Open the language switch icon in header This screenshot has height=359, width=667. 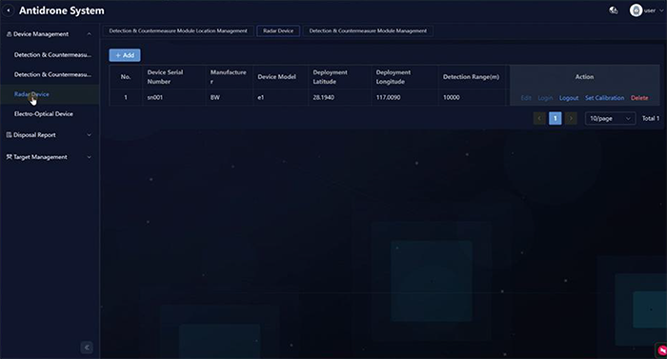[613, 10]
